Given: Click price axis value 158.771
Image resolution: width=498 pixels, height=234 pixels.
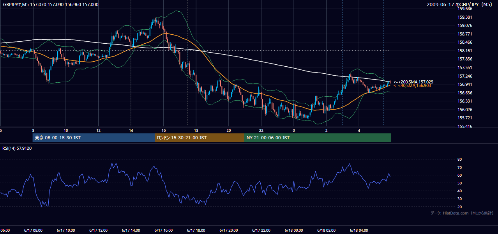Looking at the screenshot, I should point(465,34).
